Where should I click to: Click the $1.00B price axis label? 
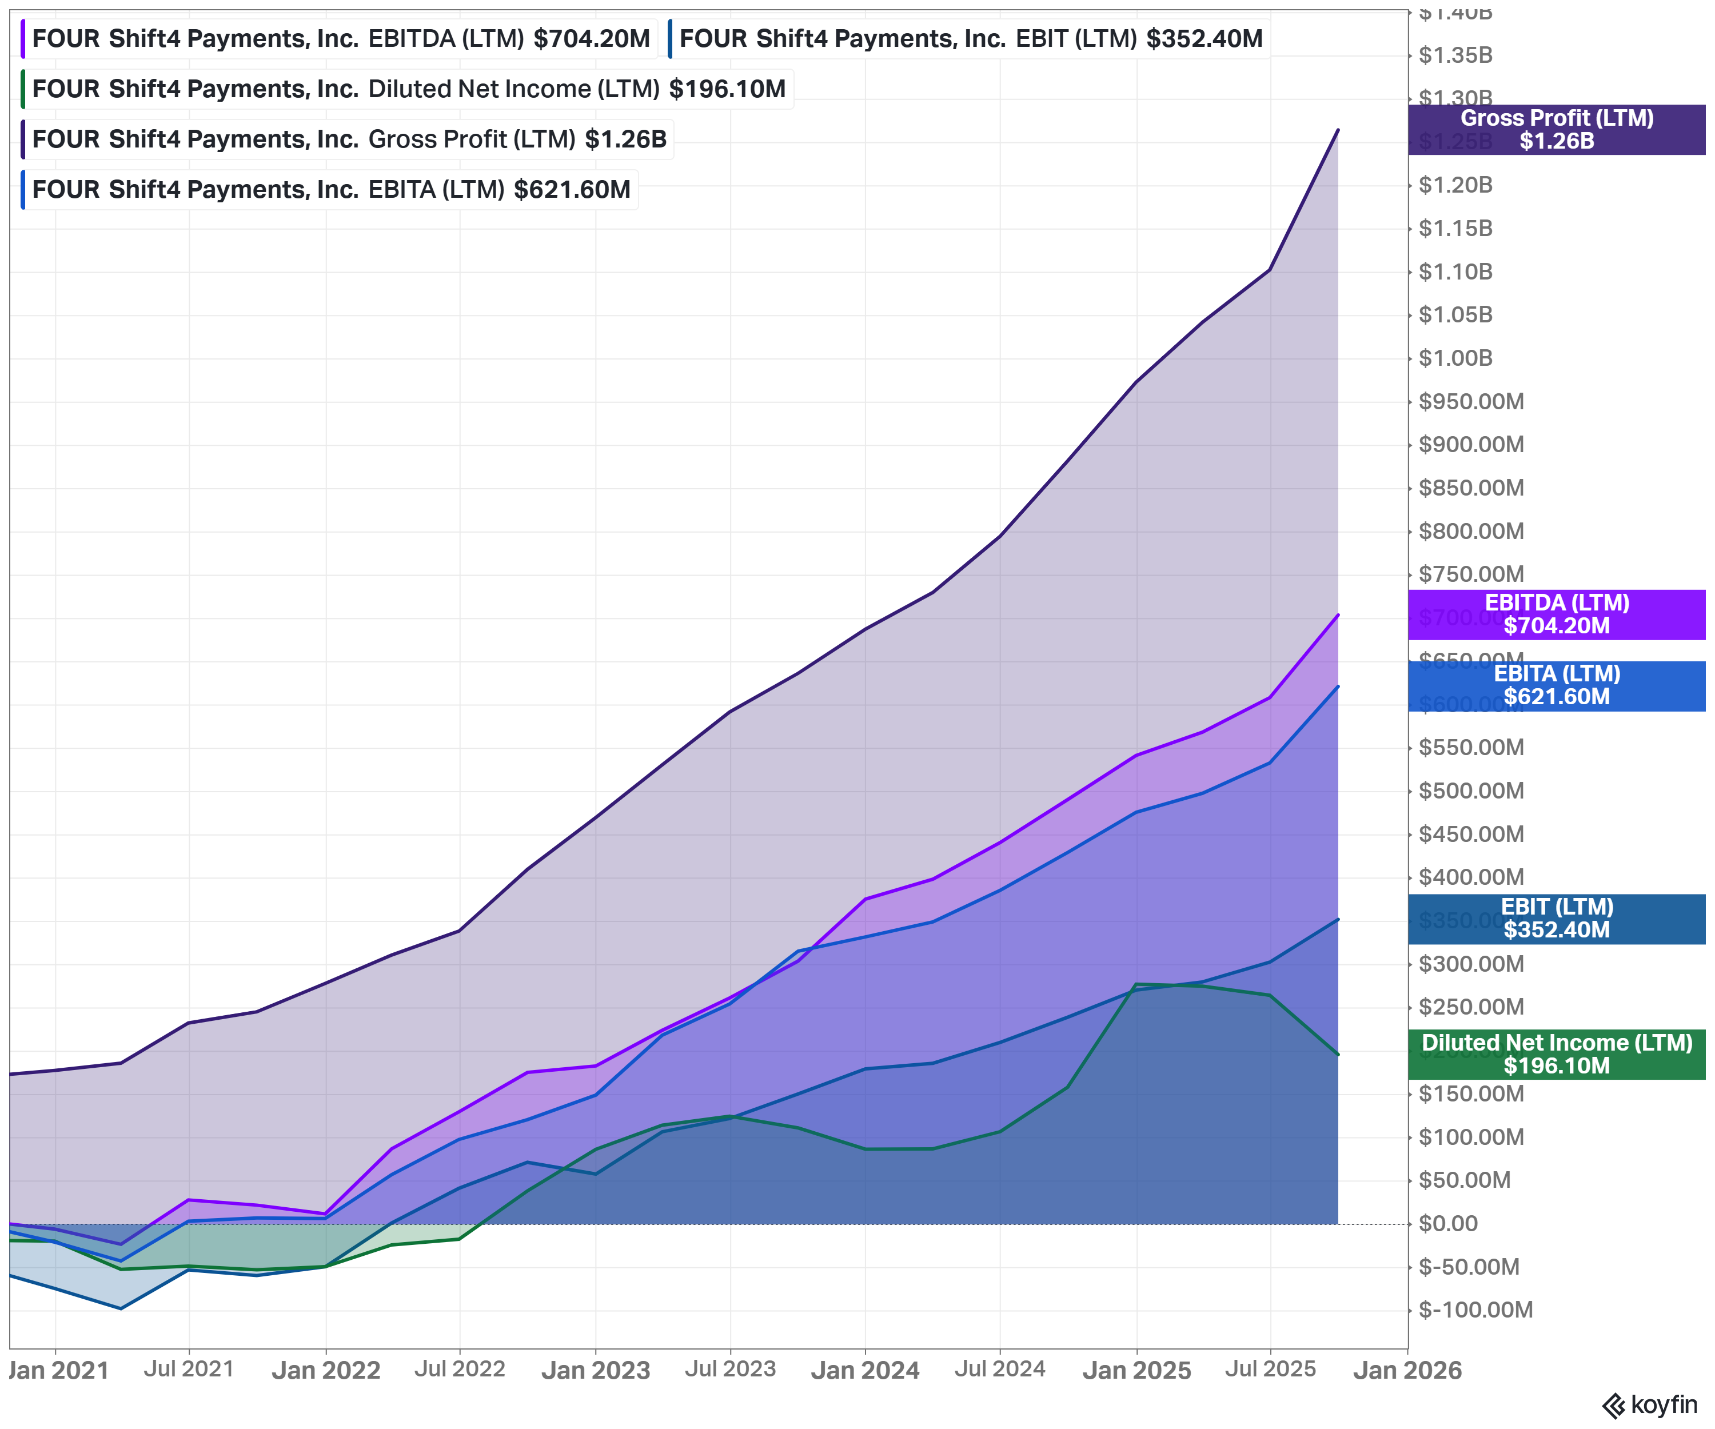point(1455,358)
